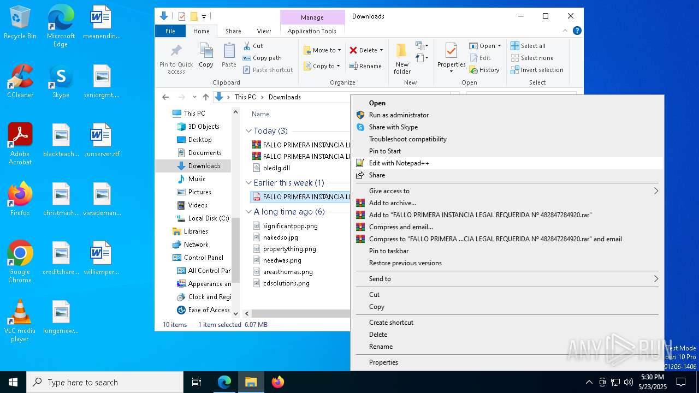
Task: Select Edit with Notepad++
Action: pyautogui.click(x=507, y=163)
